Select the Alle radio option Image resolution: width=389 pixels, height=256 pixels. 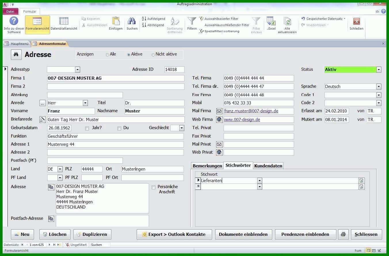tap(107, 55)
